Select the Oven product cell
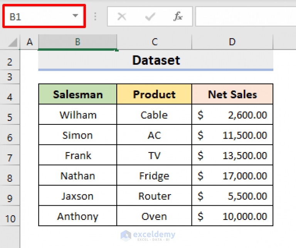The height and width of the screenshot is (248, 296). (x=154, y=216)
